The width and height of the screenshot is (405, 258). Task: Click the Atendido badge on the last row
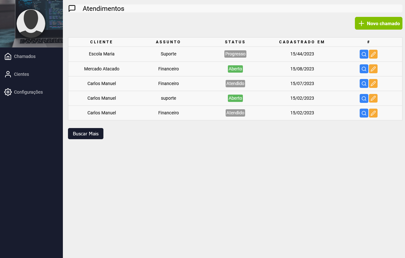(235, 113)
